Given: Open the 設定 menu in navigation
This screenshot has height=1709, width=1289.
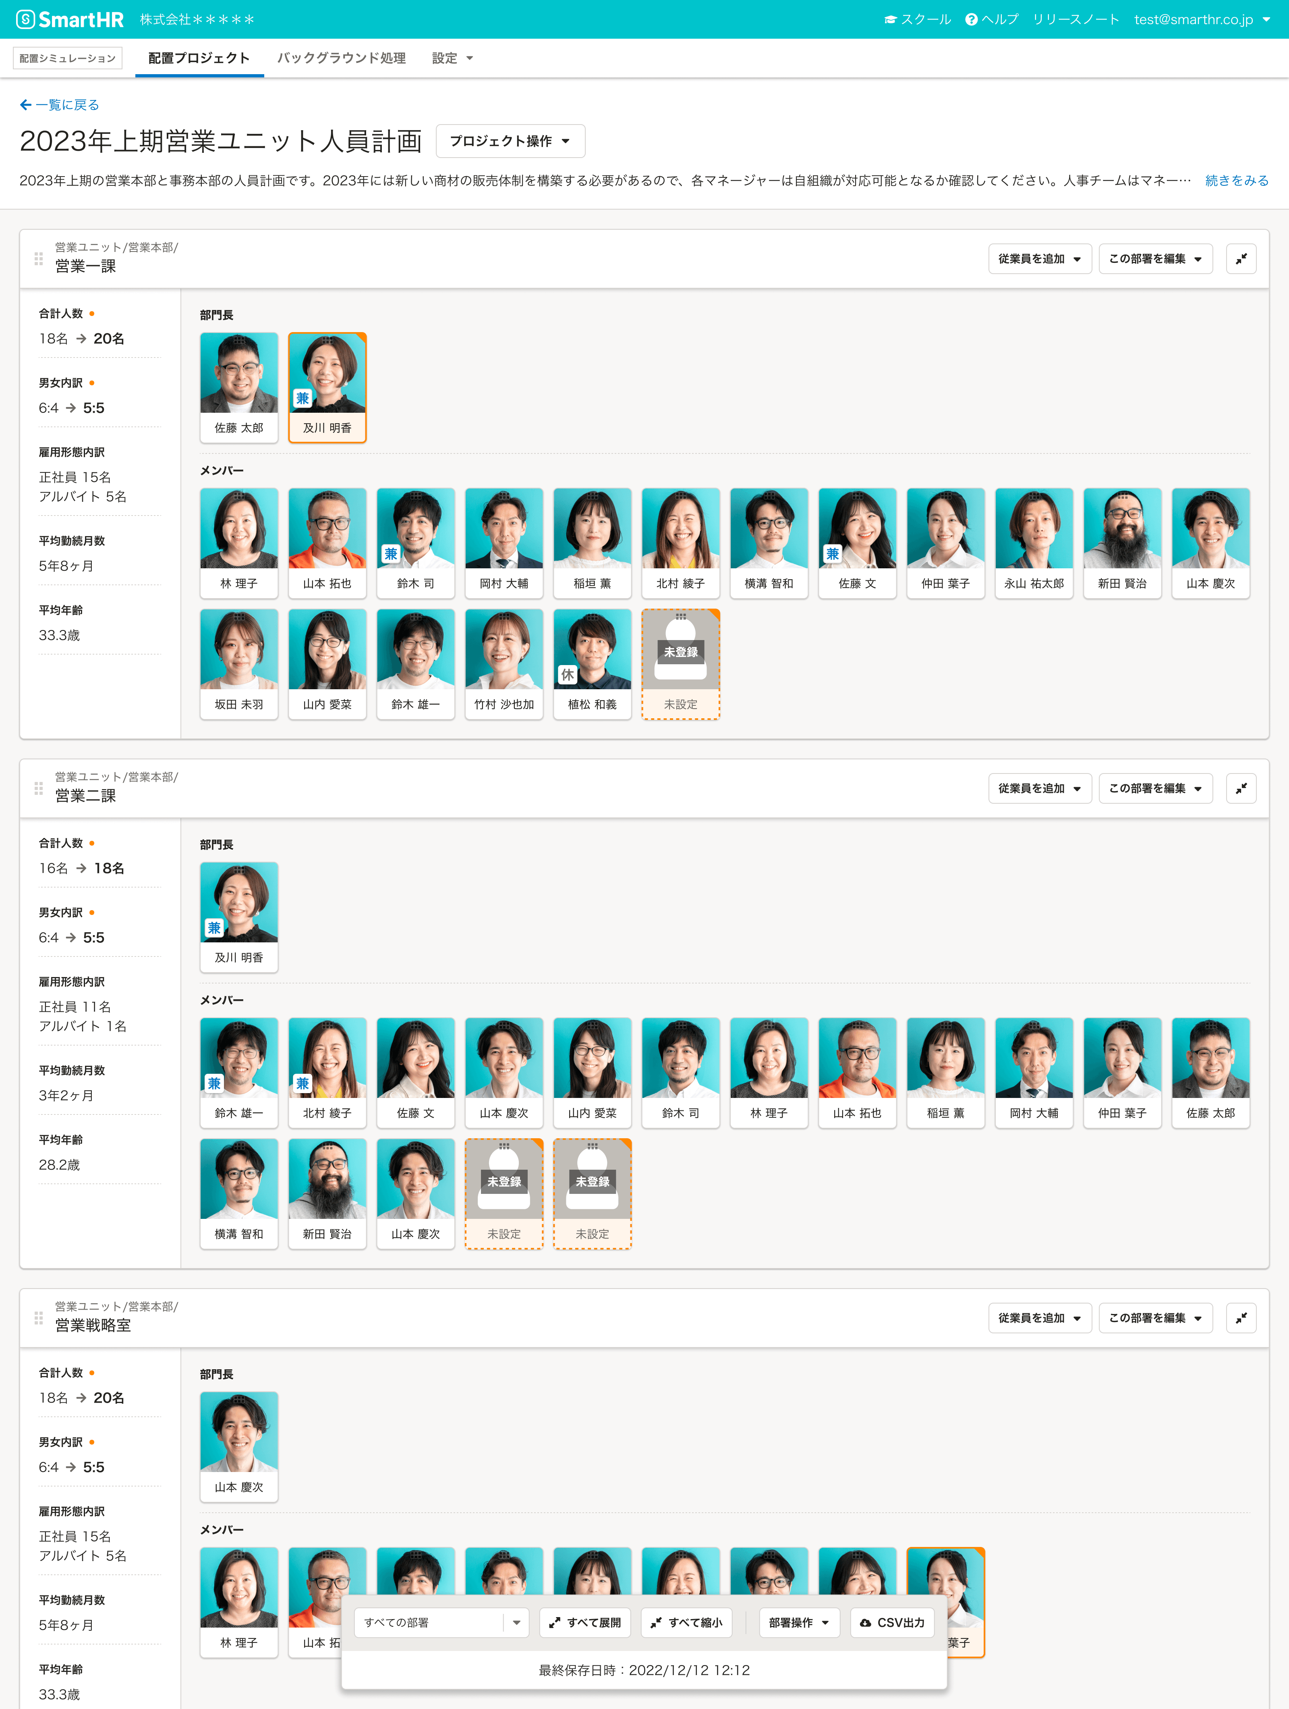Looking at the screenshot, I should tap(452, 58).
